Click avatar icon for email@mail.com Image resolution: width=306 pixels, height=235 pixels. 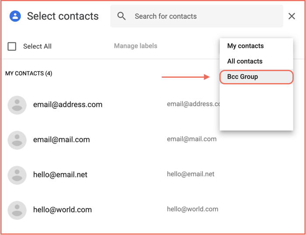click(17, 140)
